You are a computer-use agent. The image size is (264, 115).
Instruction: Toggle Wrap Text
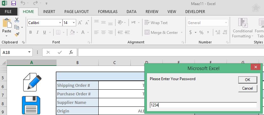pyautogui.click(x=156, y=22)
